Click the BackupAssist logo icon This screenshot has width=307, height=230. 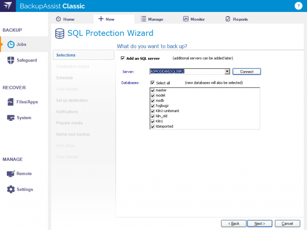click(8, 6)
